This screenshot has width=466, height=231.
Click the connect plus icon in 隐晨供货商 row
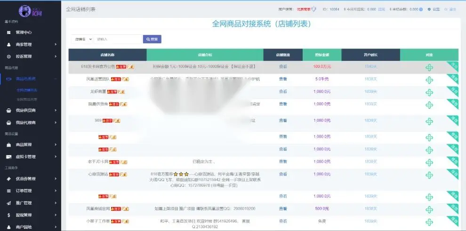click(x=429, y=105)
